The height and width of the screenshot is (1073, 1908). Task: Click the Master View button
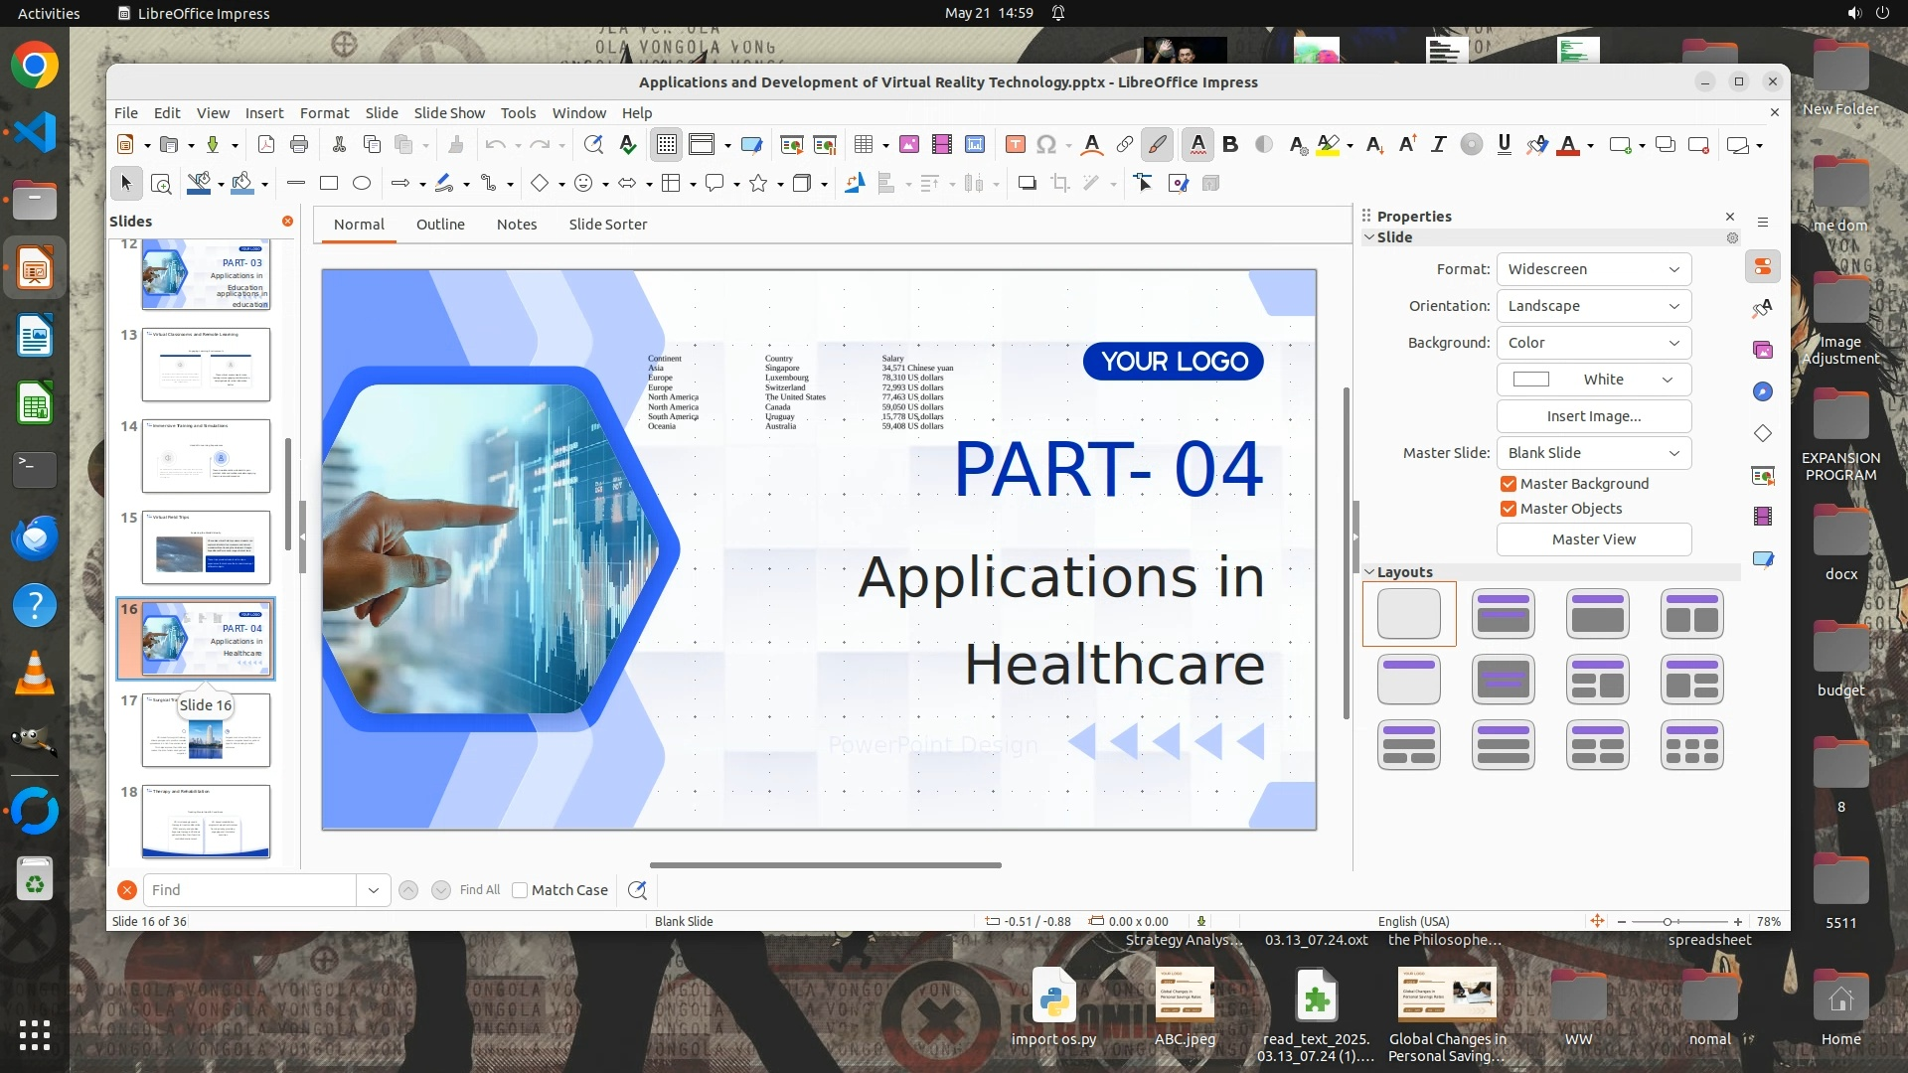(1593, 539)
